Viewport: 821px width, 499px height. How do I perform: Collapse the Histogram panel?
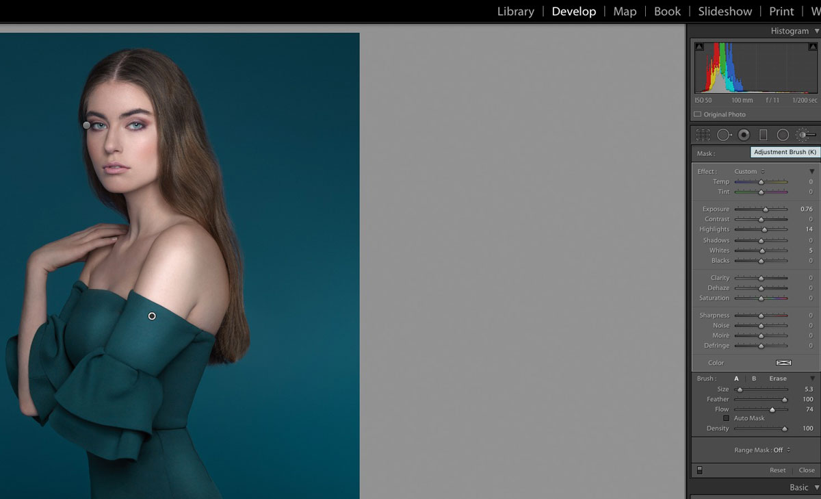point(817,31)
